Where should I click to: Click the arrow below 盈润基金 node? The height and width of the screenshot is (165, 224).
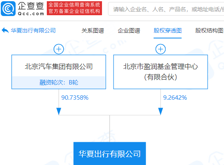pyautogui.click(x=160, y=111)
